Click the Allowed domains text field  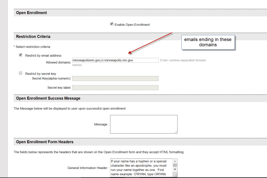[115, 60]
